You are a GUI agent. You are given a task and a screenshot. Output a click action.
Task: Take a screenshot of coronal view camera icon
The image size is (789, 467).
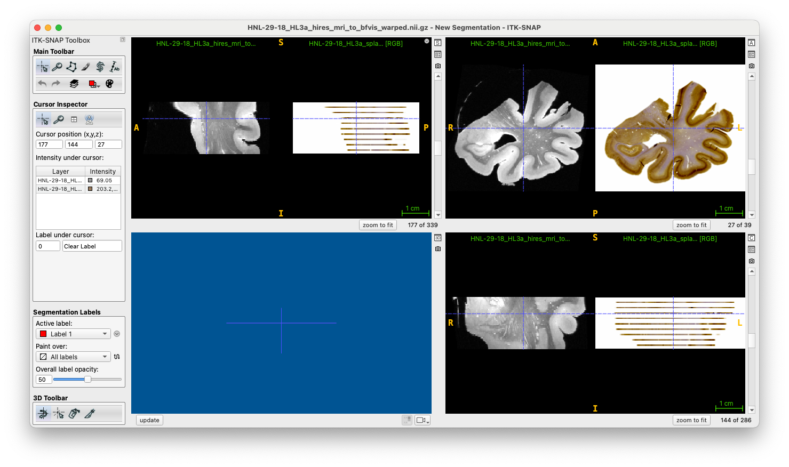point(751,261)
